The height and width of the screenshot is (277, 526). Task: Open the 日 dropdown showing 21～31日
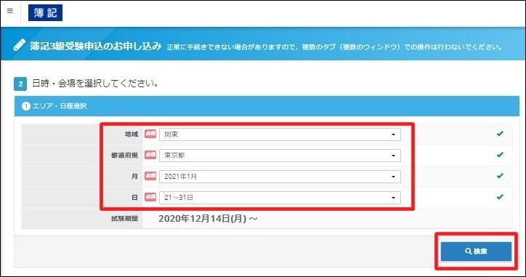[280, 198]
